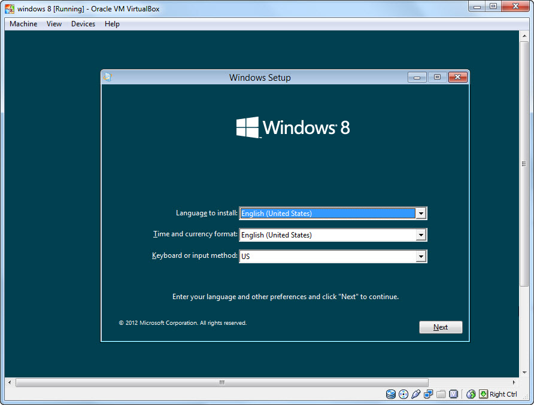Click the vertical scrollbar thumb
The image size is (534, 405).
[524, 164]
